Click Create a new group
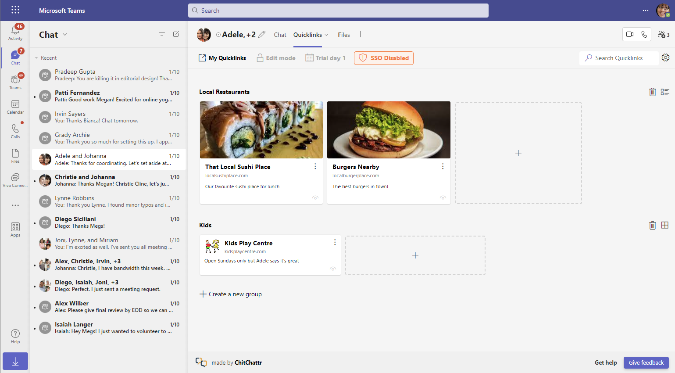Screen dimensions: 675x373 click(x=231, y=294)
